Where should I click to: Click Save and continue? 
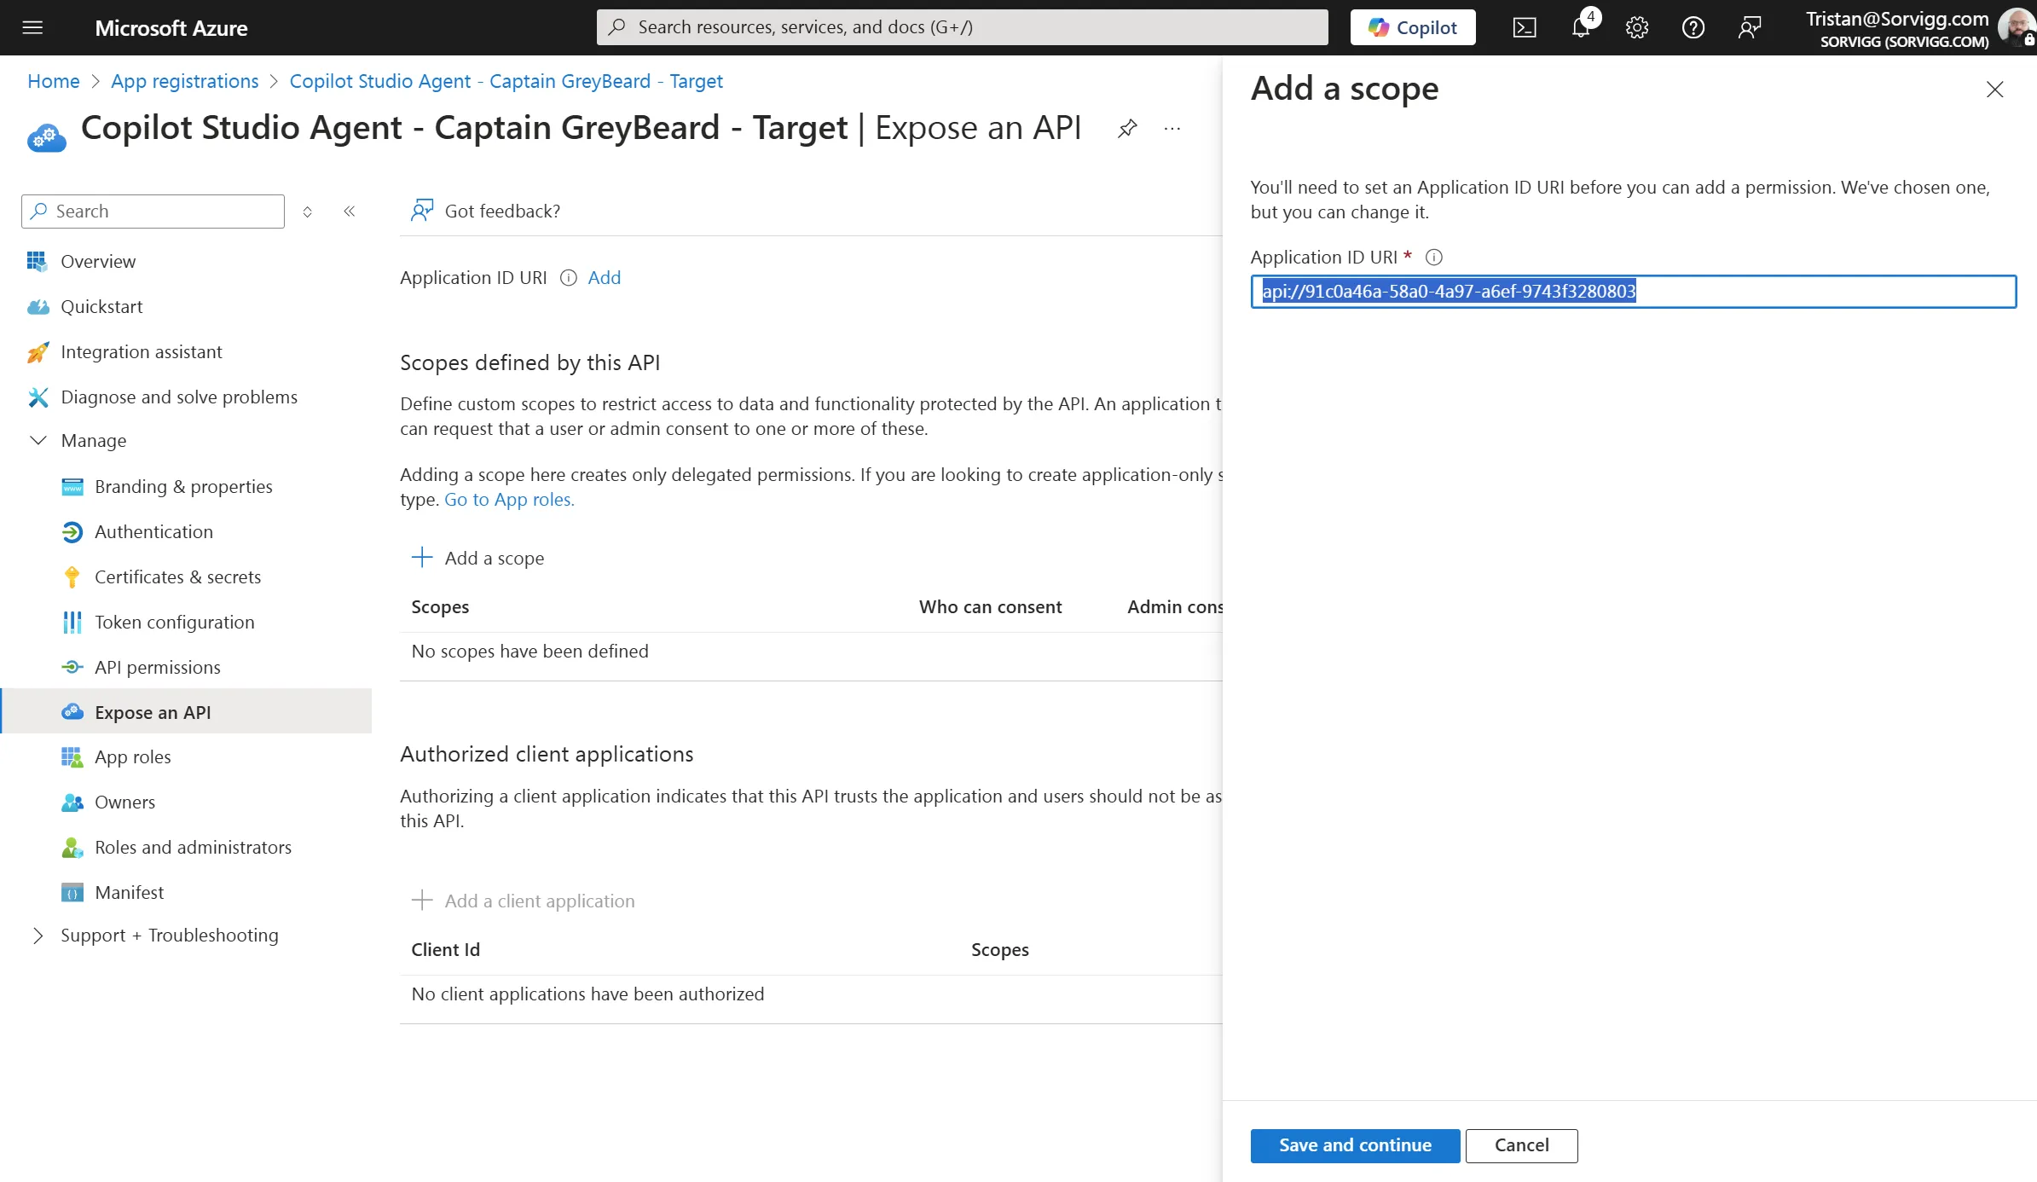coord(1355,1145)
